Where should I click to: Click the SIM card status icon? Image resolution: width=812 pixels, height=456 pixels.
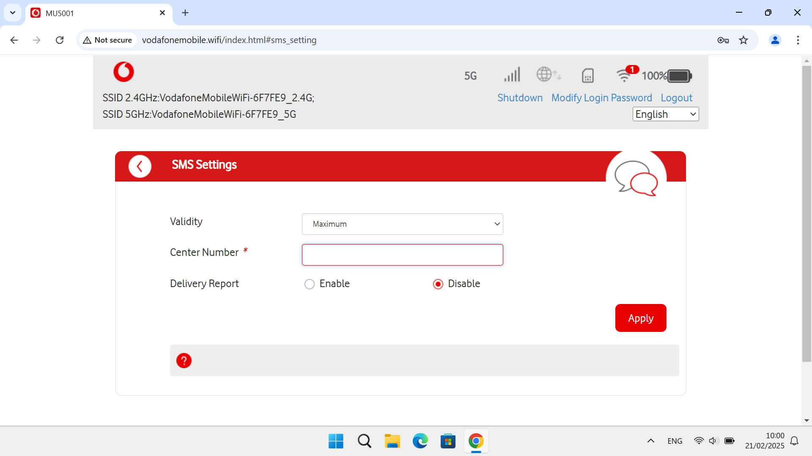point(587,76)
